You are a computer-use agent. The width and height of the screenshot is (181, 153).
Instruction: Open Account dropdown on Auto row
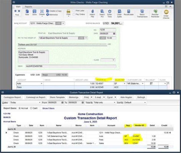[41, 84]
